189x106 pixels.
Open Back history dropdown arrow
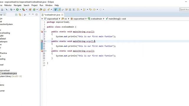(x=97, y=9)
